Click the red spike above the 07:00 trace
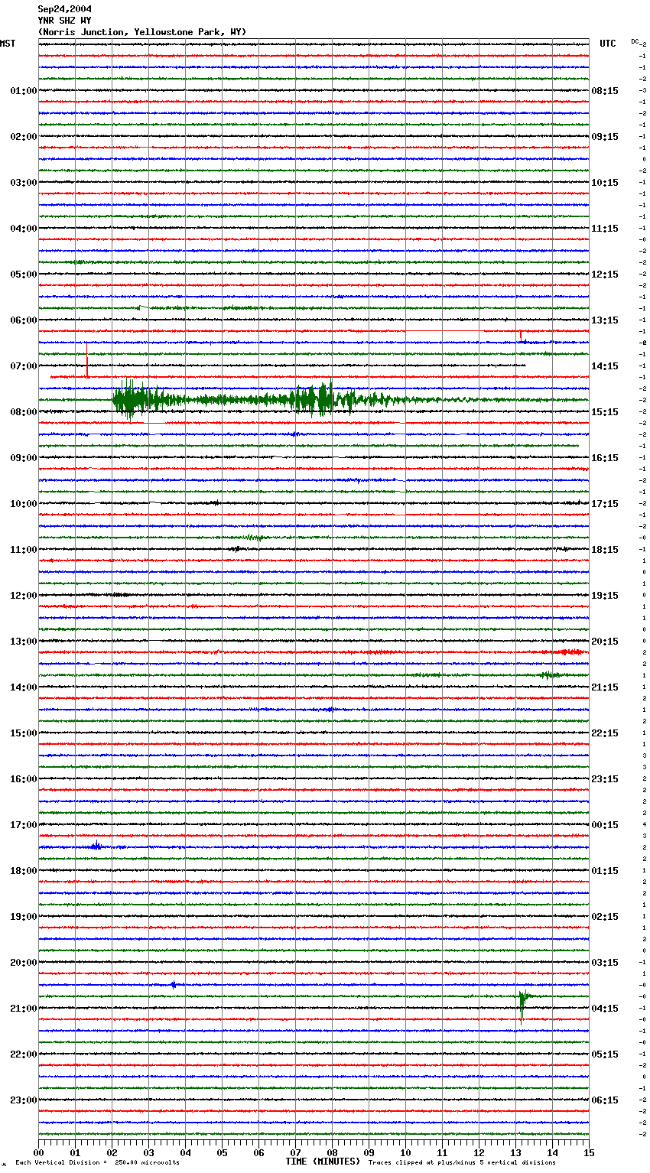Image resolution: width=650 pixels, height=1173 pixels. click(87, 361)
